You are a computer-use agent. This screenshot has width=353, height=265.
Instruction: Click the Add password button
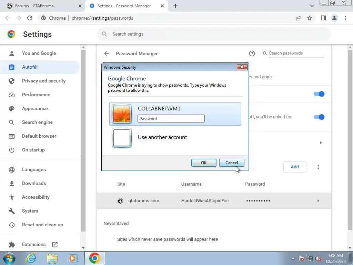[x=295, y=167]
